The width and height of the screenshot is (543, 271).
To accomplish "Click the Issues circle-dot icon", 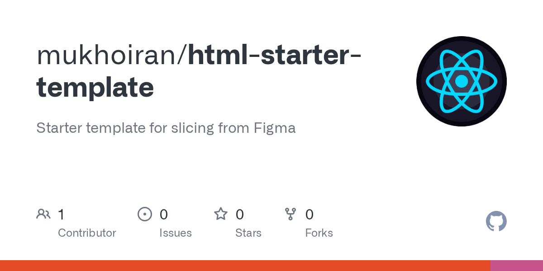I will pyautogui.click(x=145, y=214).
